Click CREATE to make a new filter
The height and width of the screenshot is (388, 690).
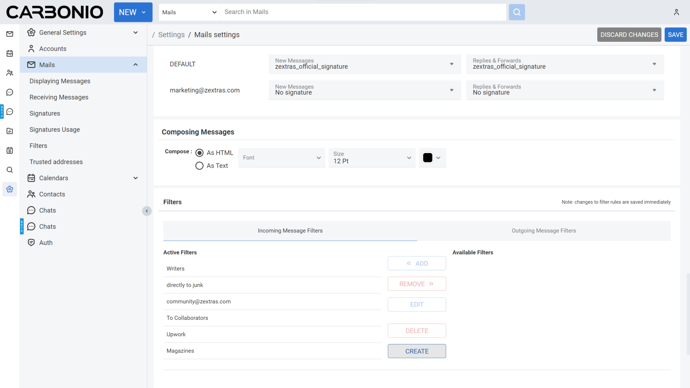click(417, 351)
